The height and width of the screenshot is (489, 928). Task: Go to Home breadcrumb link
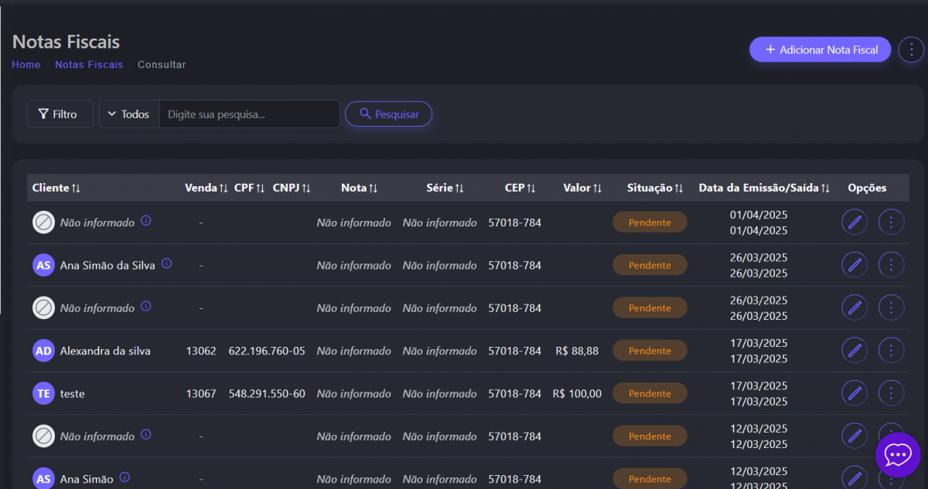pyautogui.click(x=26, y=65)
